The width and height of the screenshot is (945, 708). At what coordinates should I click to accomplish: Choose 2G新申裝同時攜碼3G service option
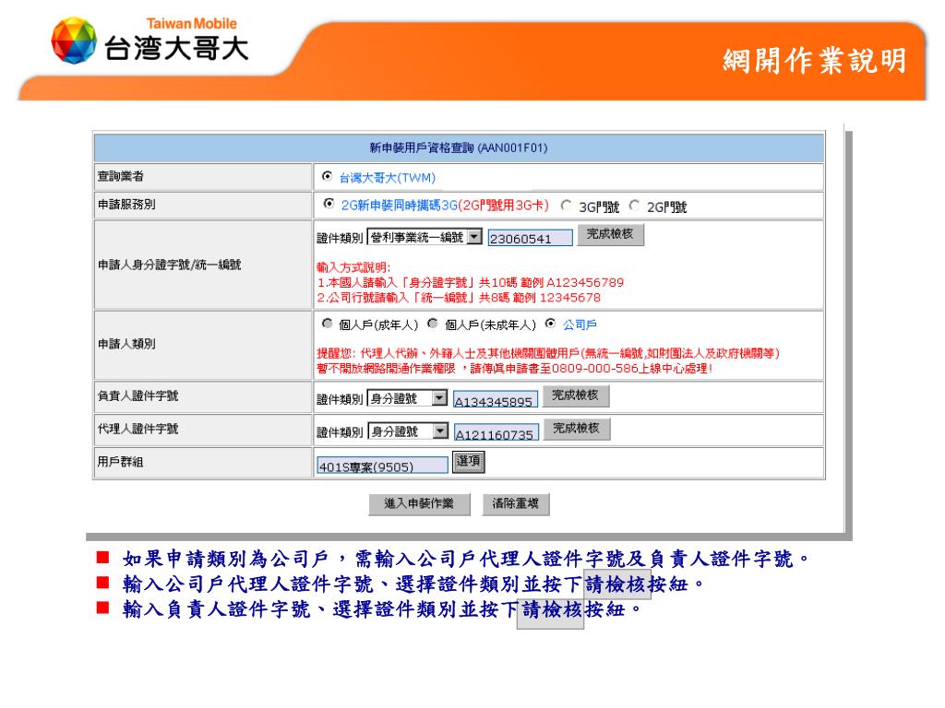click(x=329, y=204)
